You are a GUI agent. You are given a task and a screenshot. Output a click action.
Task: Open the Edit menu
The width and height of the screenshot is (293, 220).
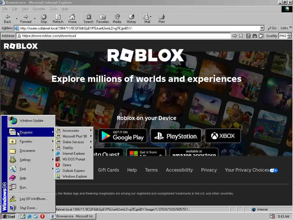pyautogui.click(x=14, y=9)
